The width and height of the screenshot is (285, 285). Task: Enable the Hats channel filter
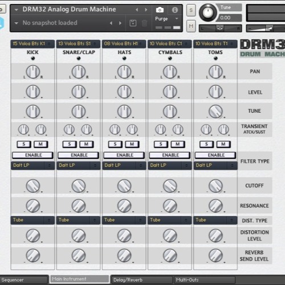(124, 155)
